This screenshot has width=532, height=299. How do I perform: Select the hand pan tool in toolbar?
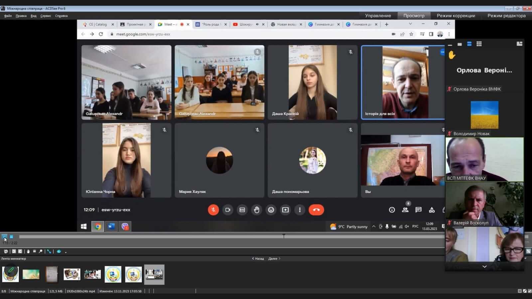tap(28, 251)
